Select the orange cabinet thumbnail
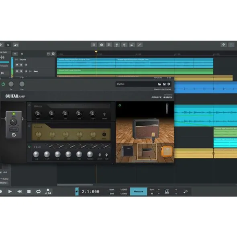 coord(167,151)
